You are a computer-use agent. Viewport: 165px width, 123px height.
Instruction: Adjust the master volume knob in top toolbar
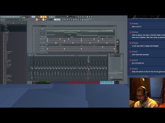pyautogui.click(x=21, y=17)
